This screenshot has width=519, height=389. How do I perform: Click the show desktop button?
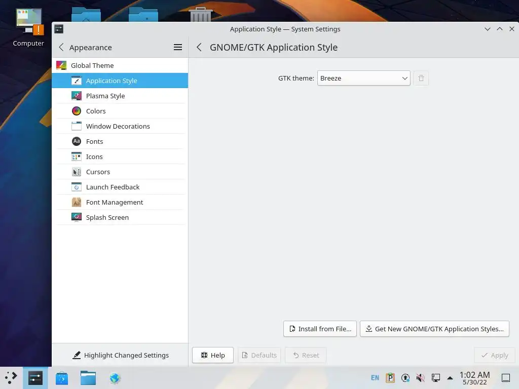506,378
